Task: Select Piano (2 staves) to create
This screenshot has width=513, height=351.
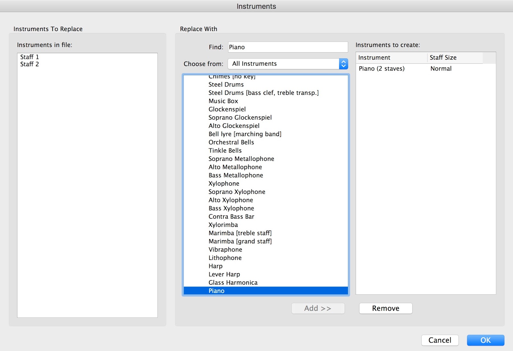Action: [382, 68]
